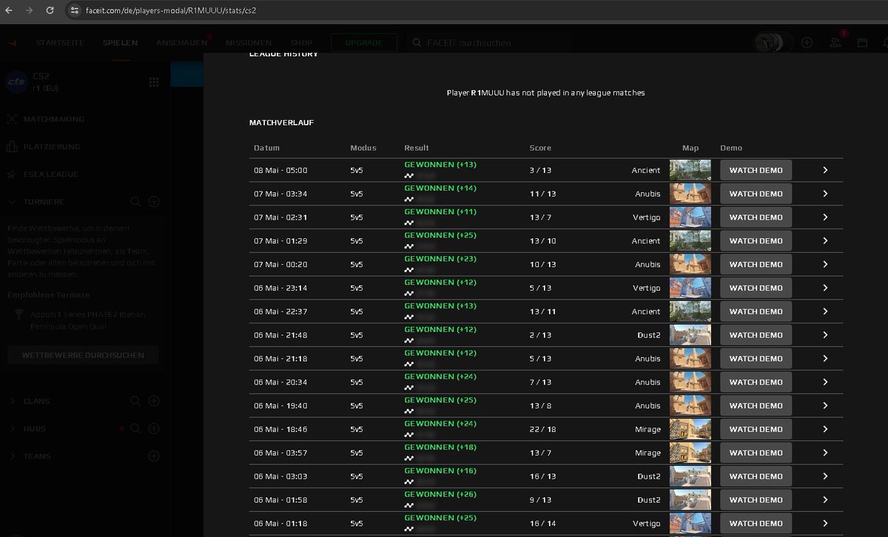Click the search magnifier icon in the top bar
The image size is (888, 537).
click(x=417, y=42)
